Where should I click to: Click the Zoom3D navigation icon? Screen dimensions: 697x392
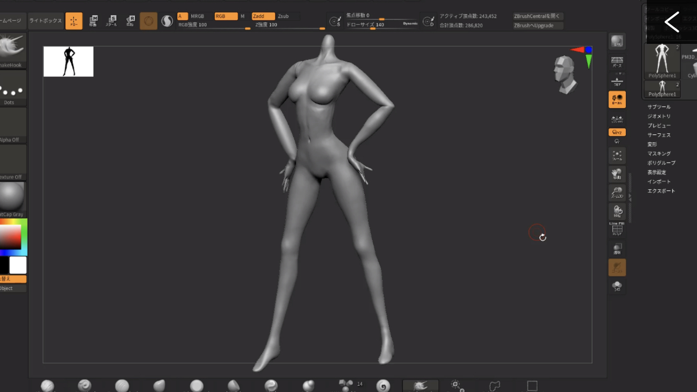tap(617, 193)
